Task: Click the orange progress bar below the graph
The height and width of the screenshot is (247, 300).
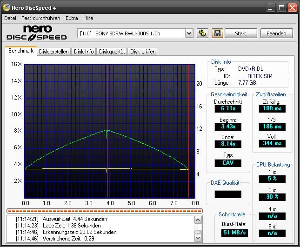Action: 105,211
